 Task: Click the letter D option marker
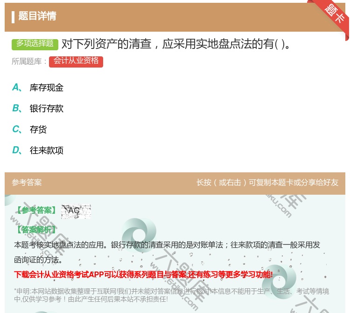17,150
